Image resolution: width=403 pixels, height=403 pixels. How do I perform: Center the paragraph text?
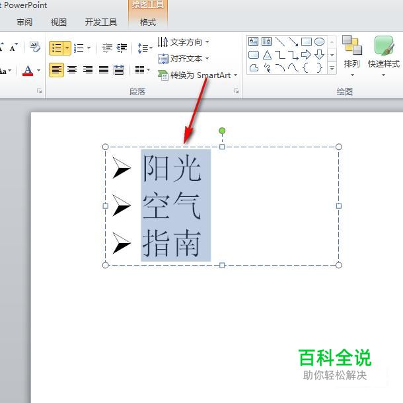click(72, 69)
